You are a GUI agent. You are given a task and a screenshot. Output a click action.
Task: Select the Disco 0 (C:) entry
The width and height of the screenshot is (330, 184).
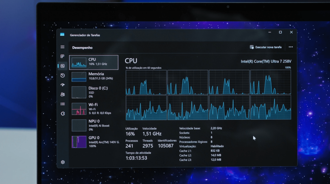click(x=94, y=92)
